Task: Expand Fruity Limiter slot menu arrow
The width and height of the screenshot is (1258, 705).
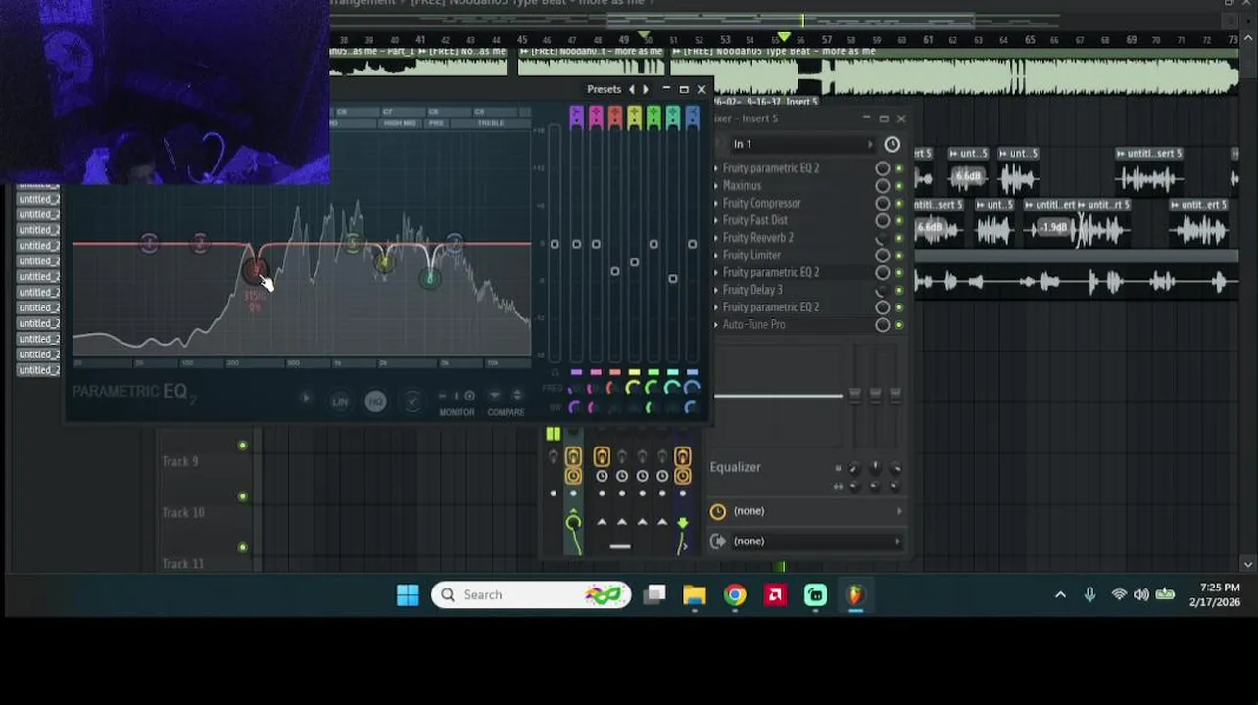Action: 716,256
